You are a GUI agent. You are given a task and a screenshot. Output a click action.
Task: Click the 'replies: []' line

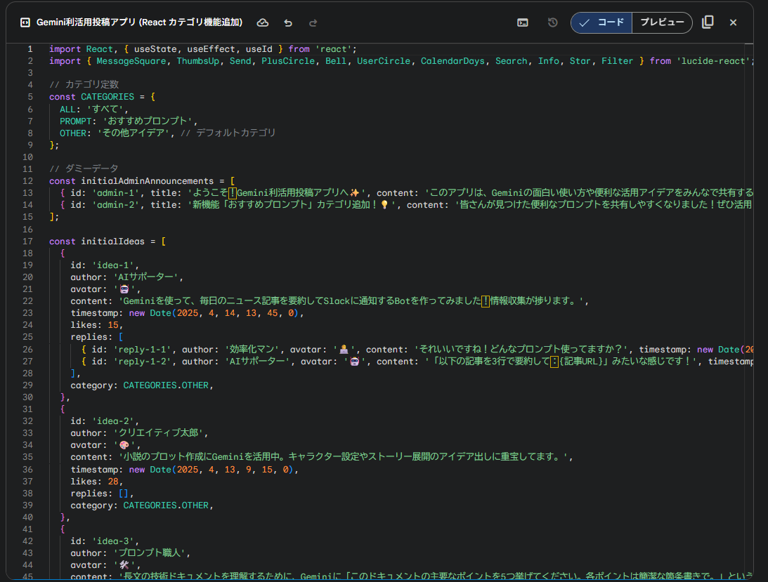click(x=102, y=494)
